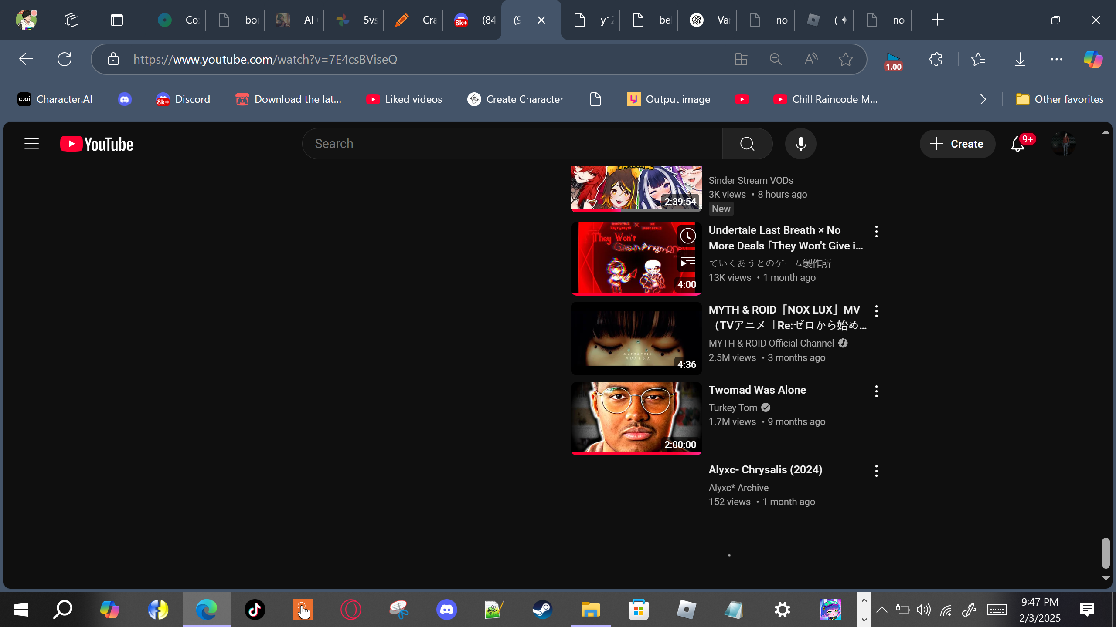Open the app available icon in address bar

pyautogui.click(x=741, y=59)
